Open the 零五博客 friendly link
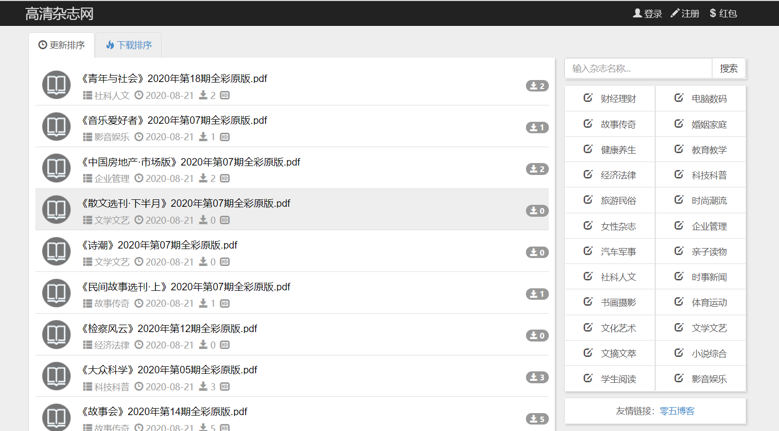This screenshot has height=431, width=779. point(677,411)
